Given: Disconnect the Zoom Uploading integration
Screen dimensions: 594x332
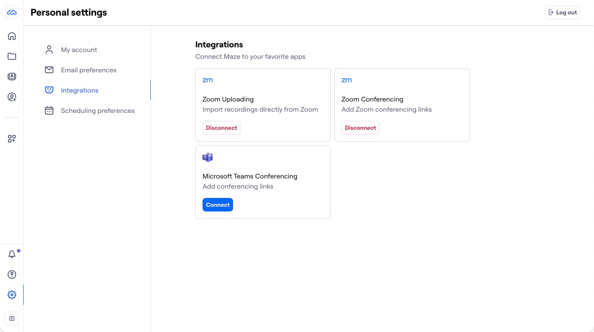Looking at the screenshot, I should point(222,128).
